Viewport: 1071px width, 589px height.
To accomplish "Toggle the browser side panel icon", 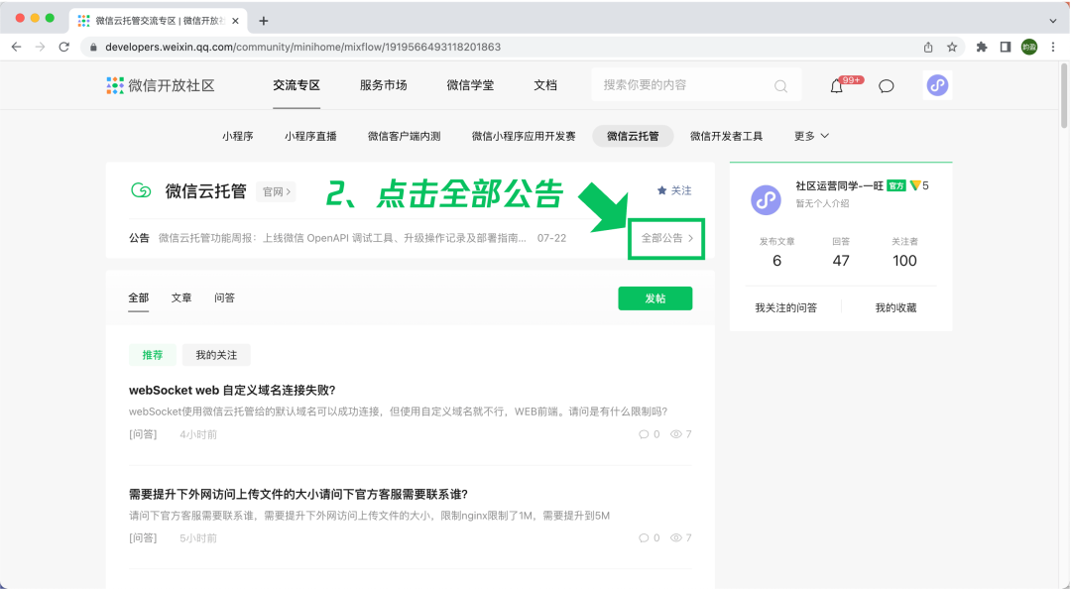I will tap(1006, 48).
